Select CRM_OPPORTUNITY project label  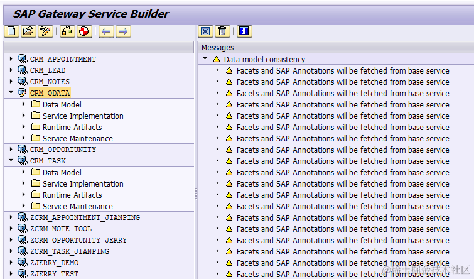tap(63, 150)
